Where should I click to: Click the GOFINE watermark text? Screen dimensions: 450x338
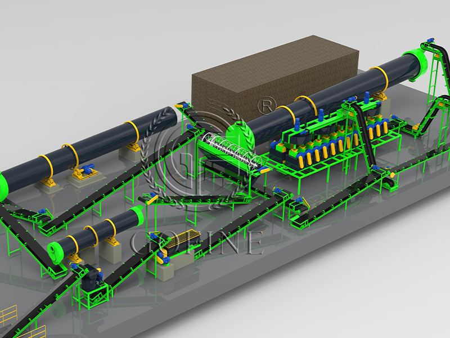click(197, 241)
